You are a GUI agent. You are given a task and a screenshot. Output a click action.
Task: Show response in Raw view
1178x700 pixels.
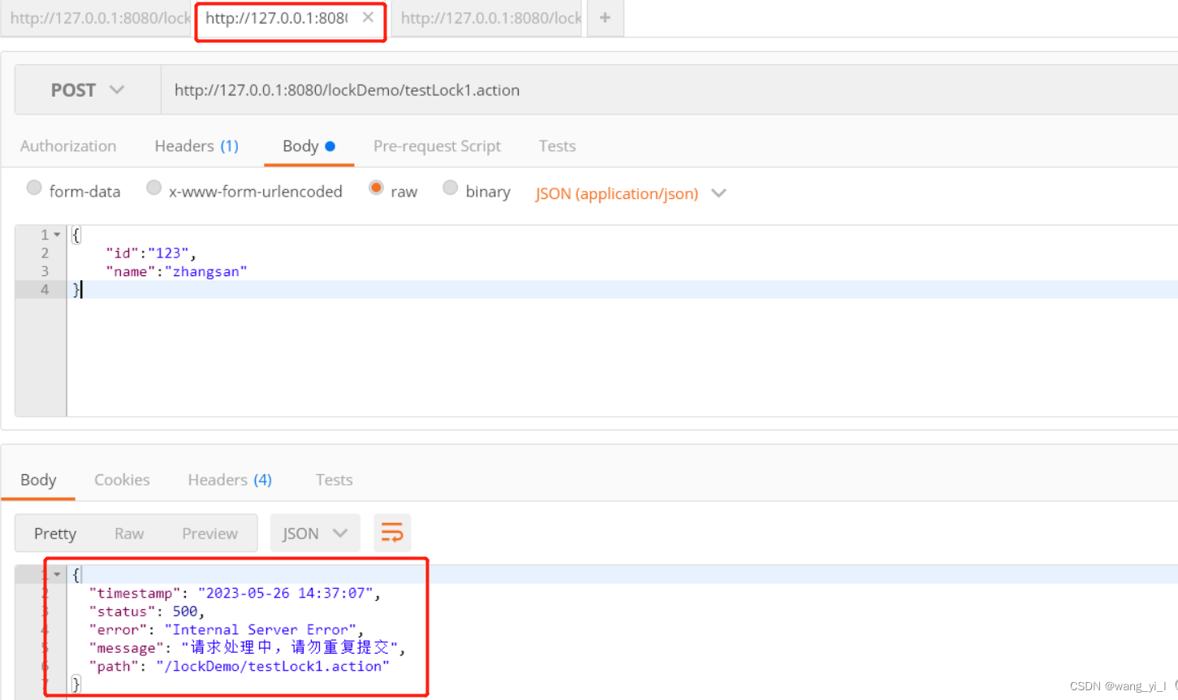129,534
